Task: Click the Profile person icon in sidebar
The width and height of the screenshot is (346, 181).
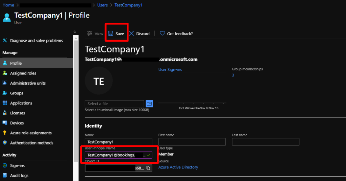Action: [x=5, y=63]
